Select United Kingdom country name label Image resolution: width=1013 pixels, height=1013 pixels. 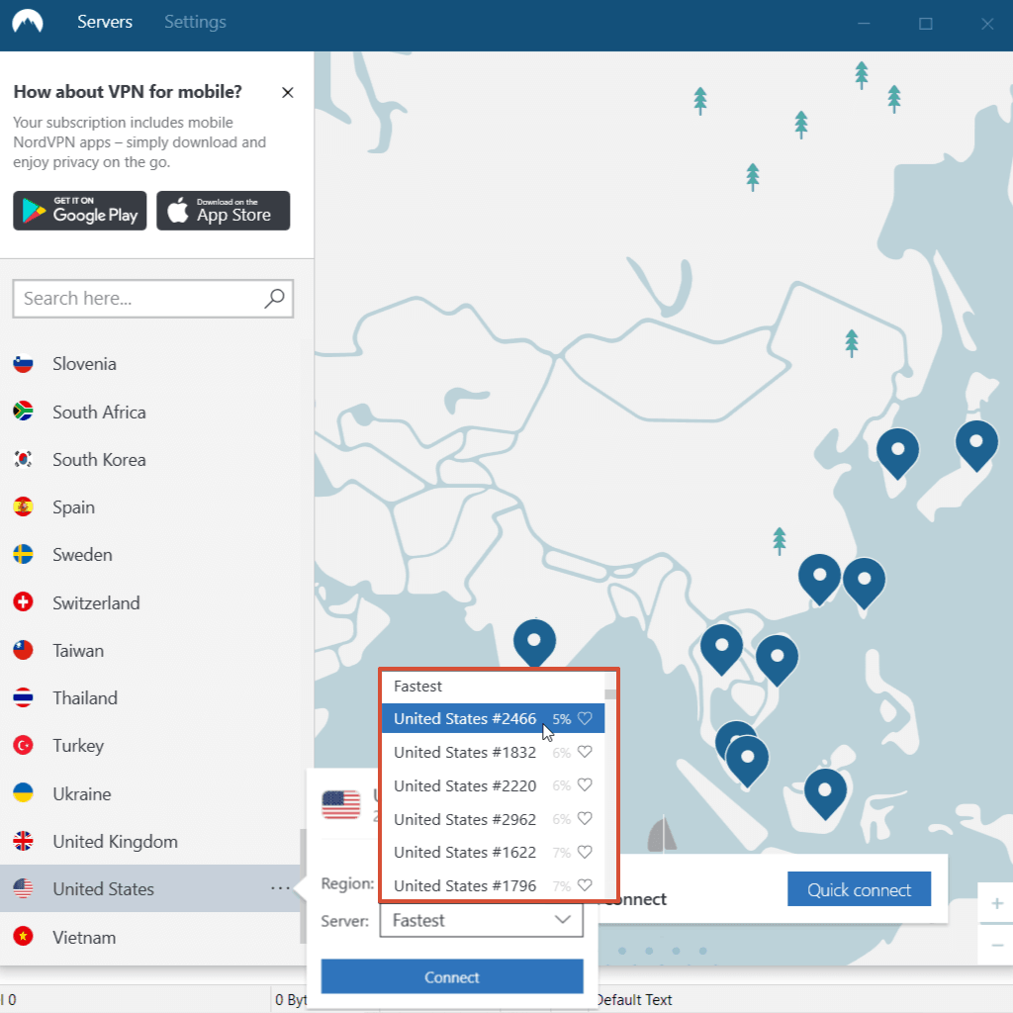pyautogui.click(x=115, y=841)
